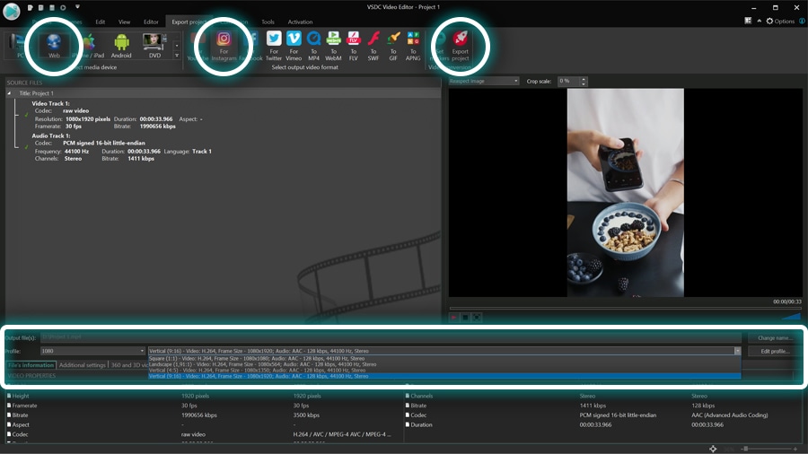The height and width of the screenshot is (454, 808).
Task: Select the Export project ribbon tab
Action: click(189, 22)
